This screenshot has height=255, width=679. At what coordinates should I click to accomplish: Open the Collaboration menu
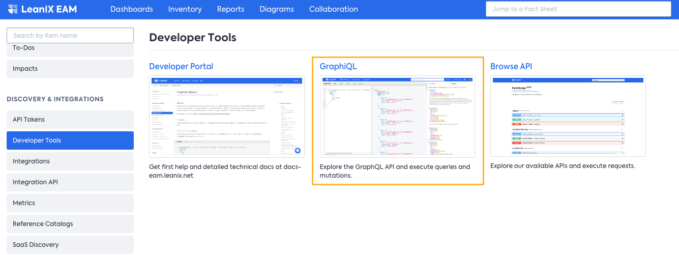[x=334, y=9]
